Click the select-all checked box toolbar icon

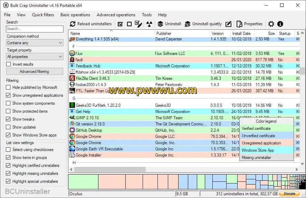[121, 24]
